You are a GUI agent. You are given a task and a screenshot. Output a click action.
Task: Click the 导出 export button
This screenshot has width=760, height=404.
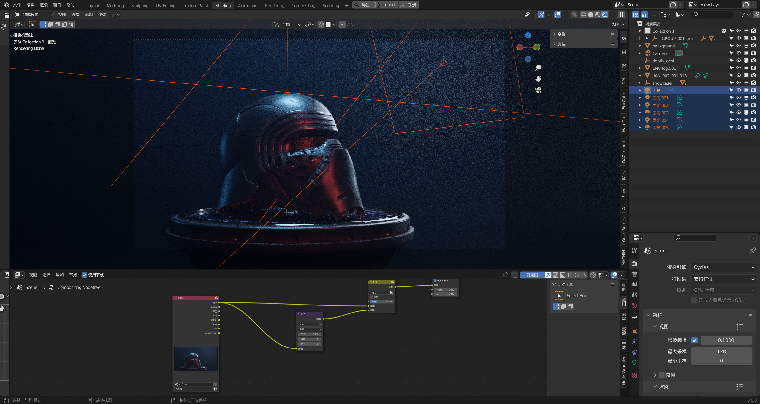(x=362, y=5)
